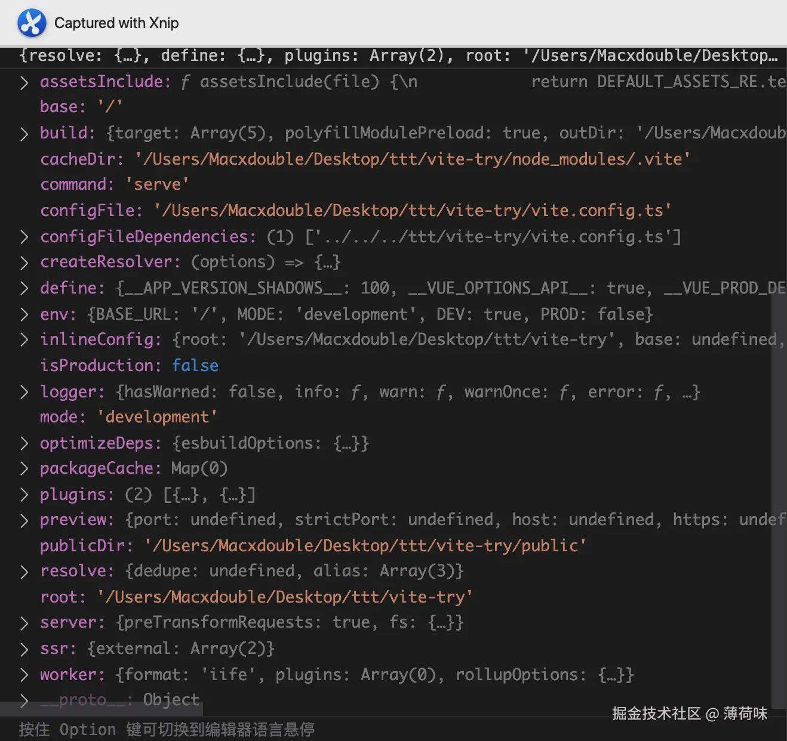Expand the preview object
Screen dimensions: 787x741
[x=24, y=520]
